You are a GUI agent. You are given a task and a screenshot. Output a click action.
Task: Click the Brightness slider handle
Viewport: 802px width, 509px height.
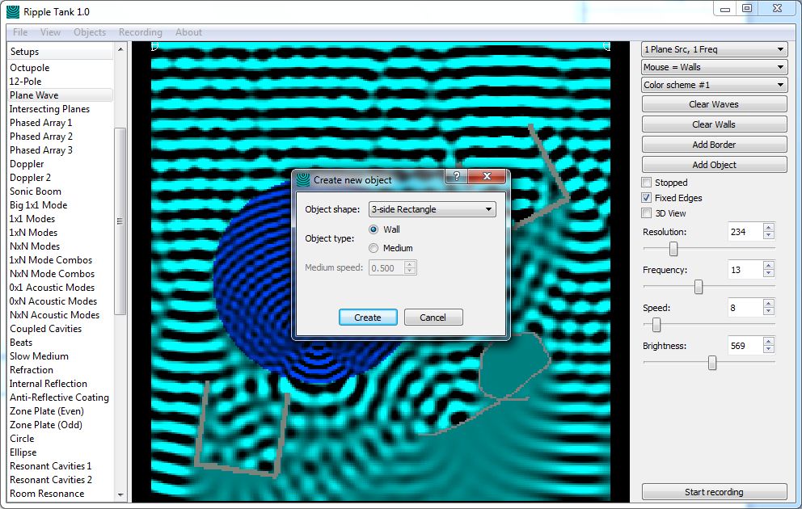712,363
